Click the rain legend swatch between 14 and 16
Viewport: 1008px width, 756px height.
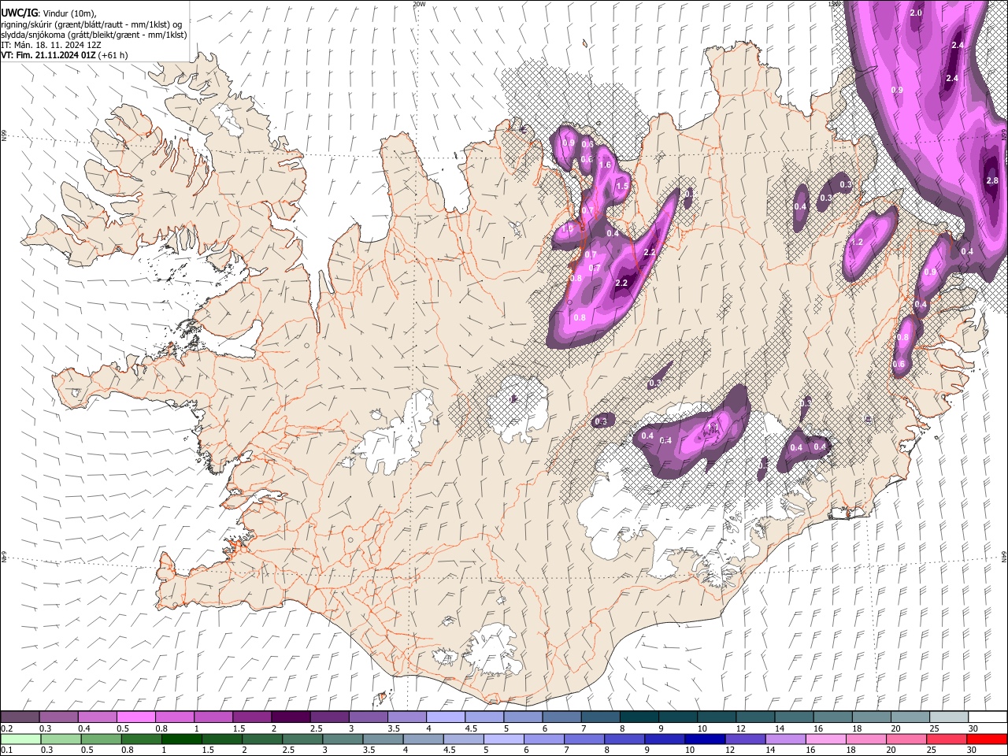(786, 739)
